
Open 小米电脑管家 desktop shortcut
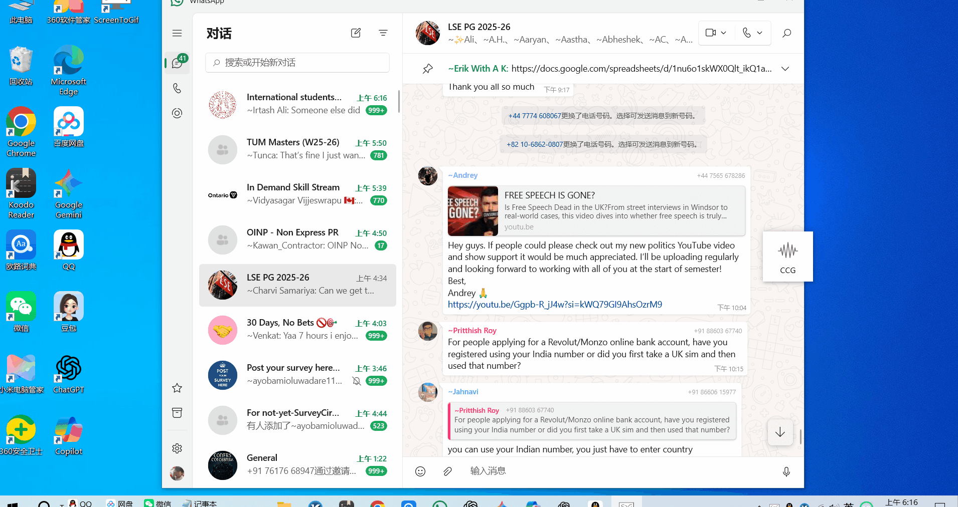coord(21,374)
